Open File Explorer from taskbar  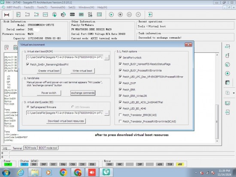coord(35,172)
